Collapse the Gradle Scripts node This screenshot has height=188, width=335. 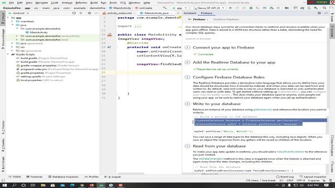pos(8,54)
